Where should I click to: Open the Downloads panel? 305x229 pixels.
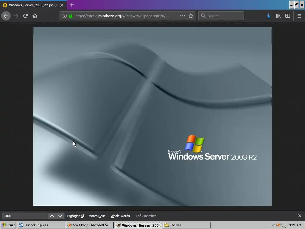pos(269,16)
